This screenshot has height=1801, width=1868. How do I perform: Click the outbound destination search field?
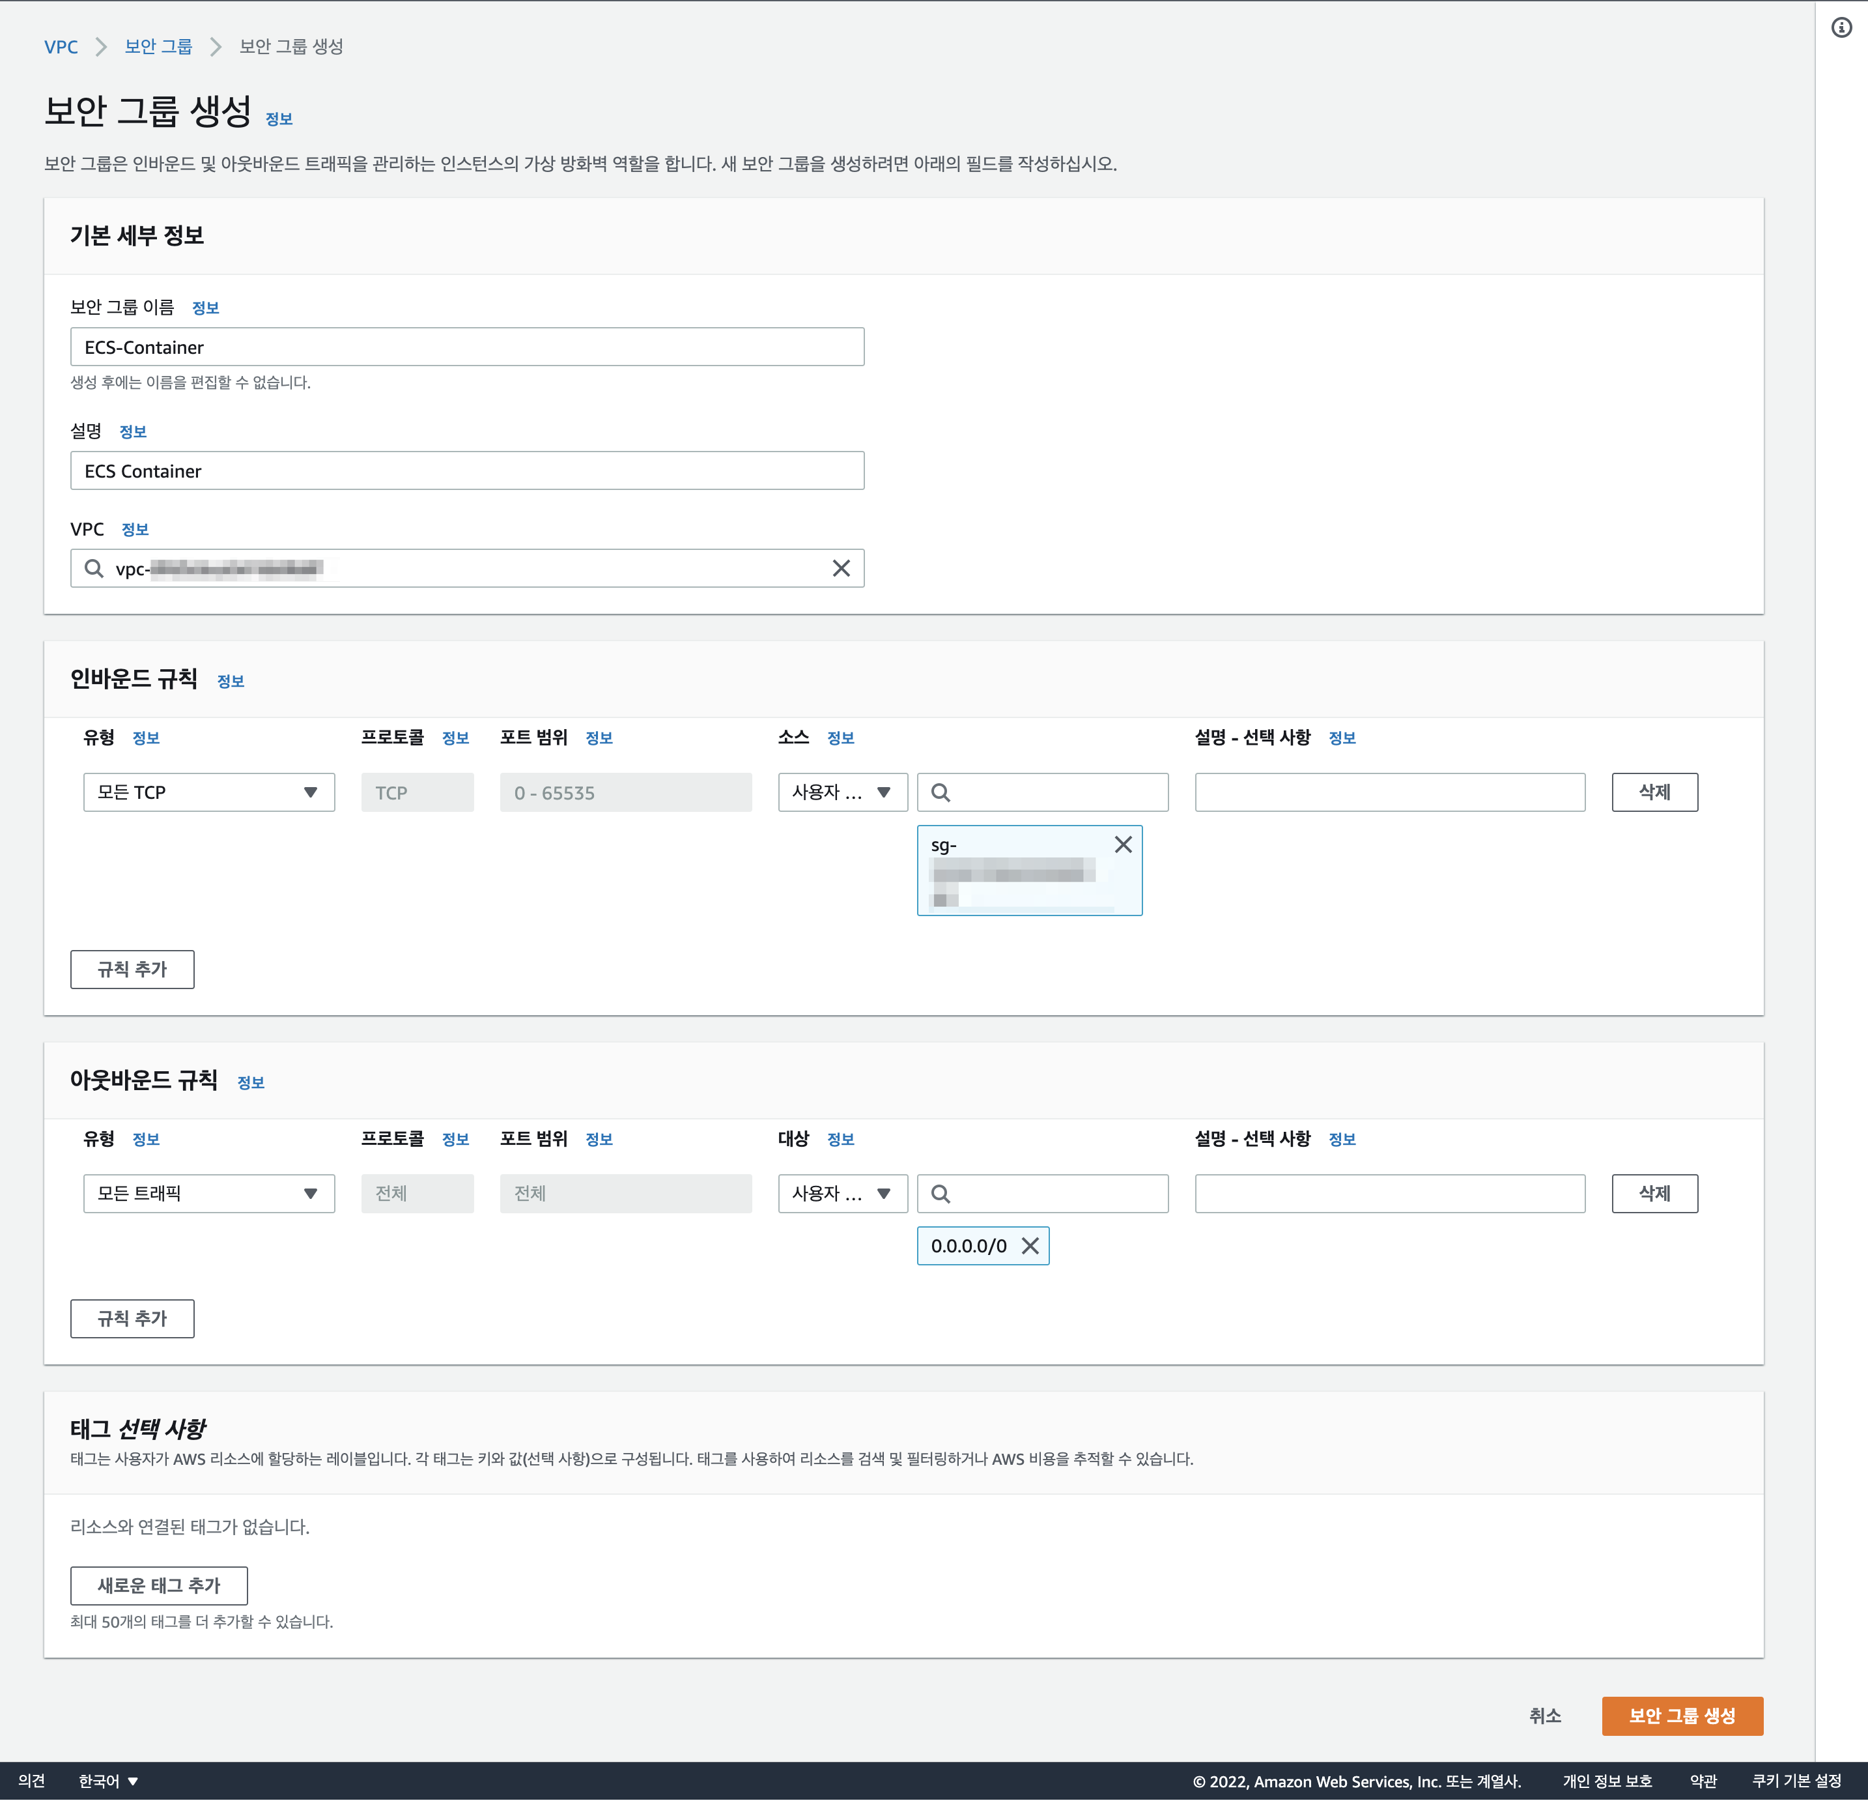[x=1043, y=1194]
